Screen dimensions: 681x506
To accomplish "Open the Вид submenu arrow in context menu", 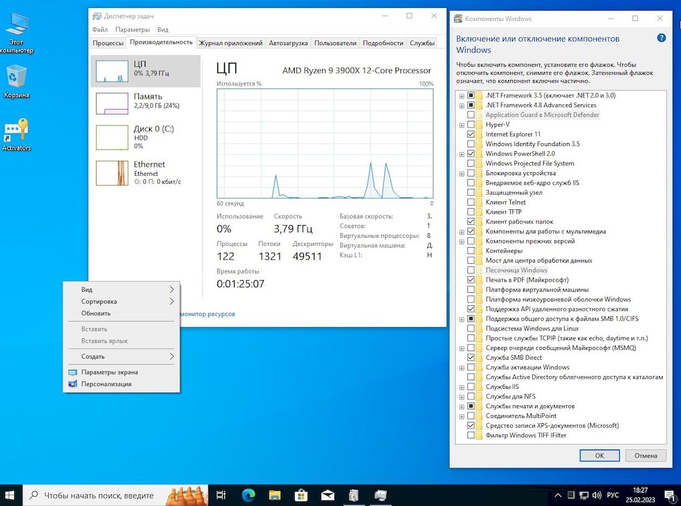I will (171, 289).
